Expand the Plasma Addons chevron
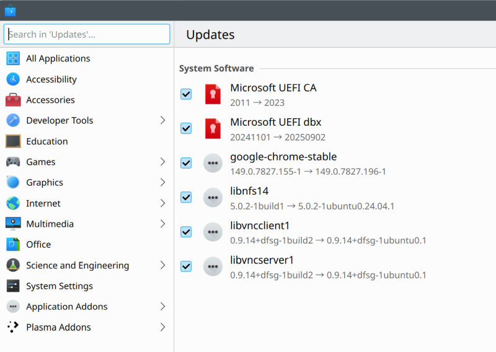This screenshot has height=352, width=496. (x=162, y=327)
